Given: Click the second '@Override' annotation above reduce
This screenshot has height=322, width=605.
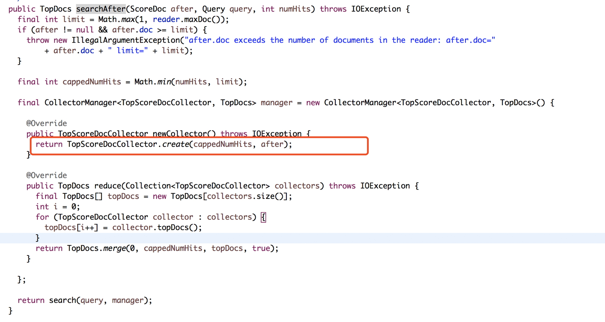Looking at the screenshot, I should [x=47, y=176].
